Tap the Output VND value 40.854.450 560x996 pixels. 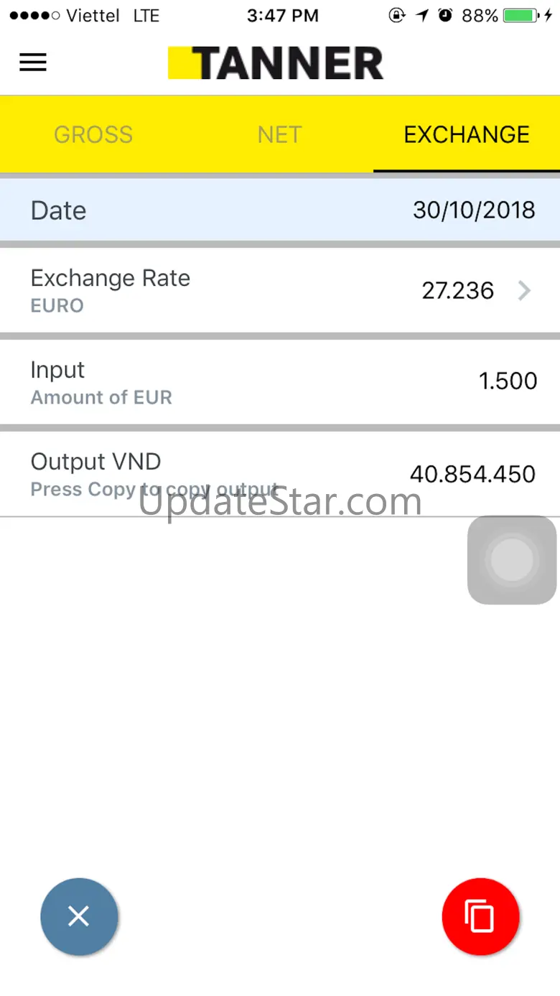point(472,474)
